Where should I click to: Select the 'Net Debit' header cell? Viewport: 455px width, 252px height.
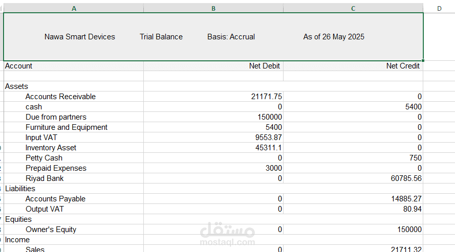[213, 66]
